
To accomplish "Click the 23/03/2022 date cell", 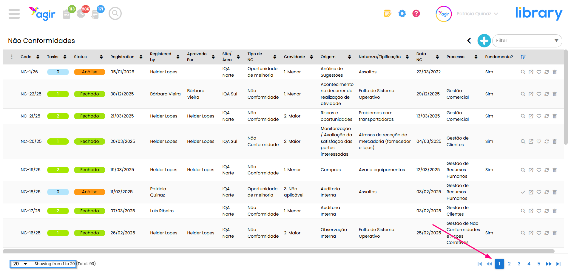I will [x=428, y=72].
